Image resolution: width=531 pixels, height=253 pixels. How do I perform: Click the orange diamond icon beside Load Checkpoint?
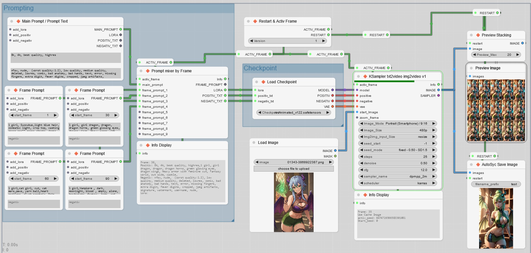click(x=263, y=82)
